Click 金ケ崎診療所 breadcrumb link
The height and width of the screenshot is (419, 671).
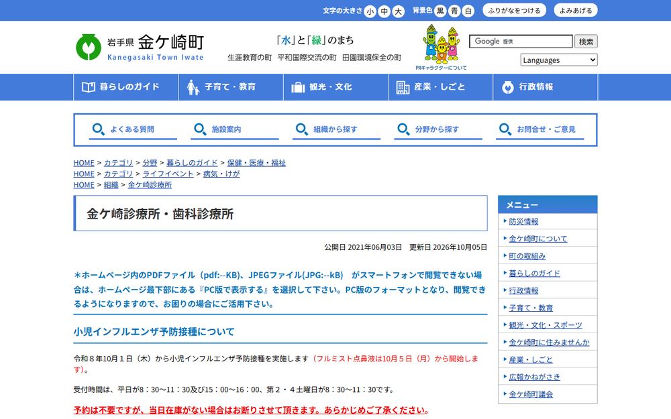pyautogui.click(x=150, y=185)
